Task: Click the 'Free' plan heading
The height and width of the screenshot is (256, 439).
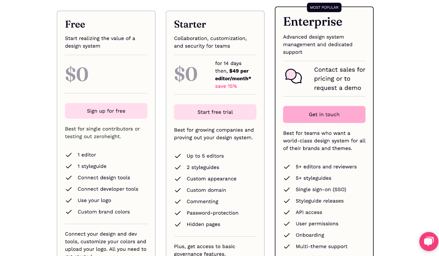Action: click(75, 24)
